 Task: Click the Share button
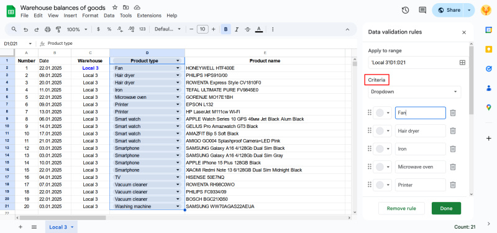[x=448, y=10]
